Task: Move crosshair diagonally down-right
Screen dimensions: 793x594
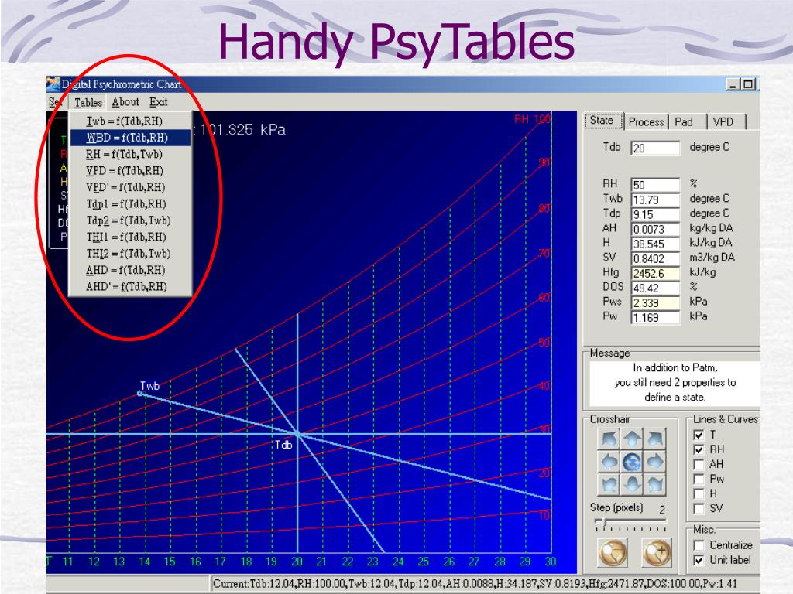Action: click(655, 484)
